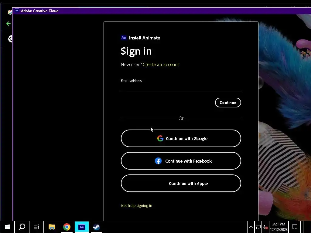This screenshot has width=311, height=233.
Task: Select Continue with Apple
Action: click(x=181, y=183)
